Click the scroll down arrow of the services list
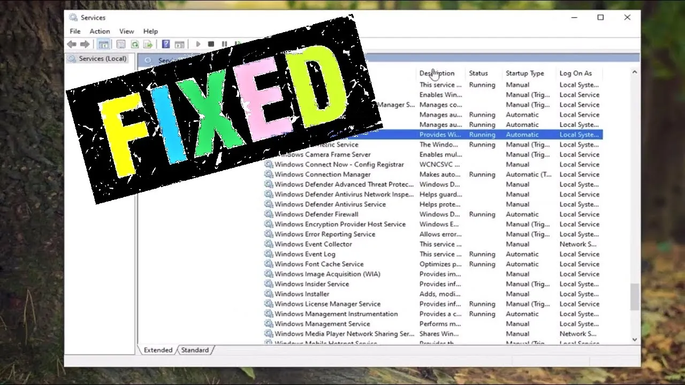The image size is (685, 385). (635, 340)
